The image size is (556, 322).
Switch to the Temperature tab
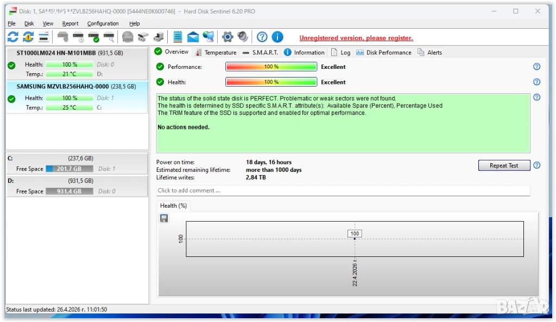pyautogui.click(x=216, y=53)
